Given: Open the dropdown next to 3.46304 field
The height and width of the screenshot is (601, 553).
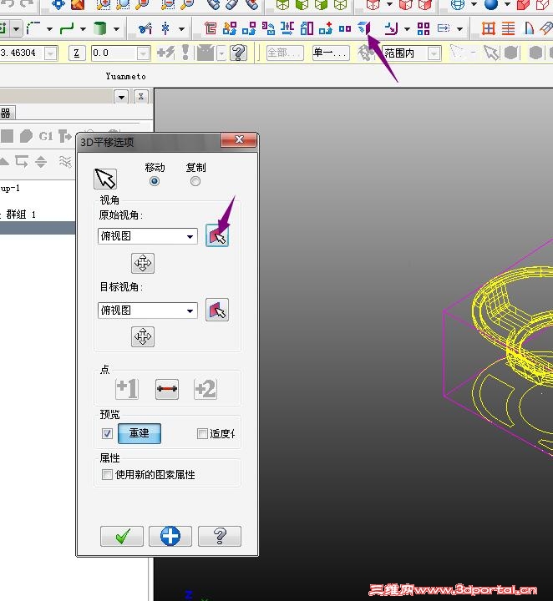Looking at the screenshot, I should pyautogui.click(x=51, y=53).
